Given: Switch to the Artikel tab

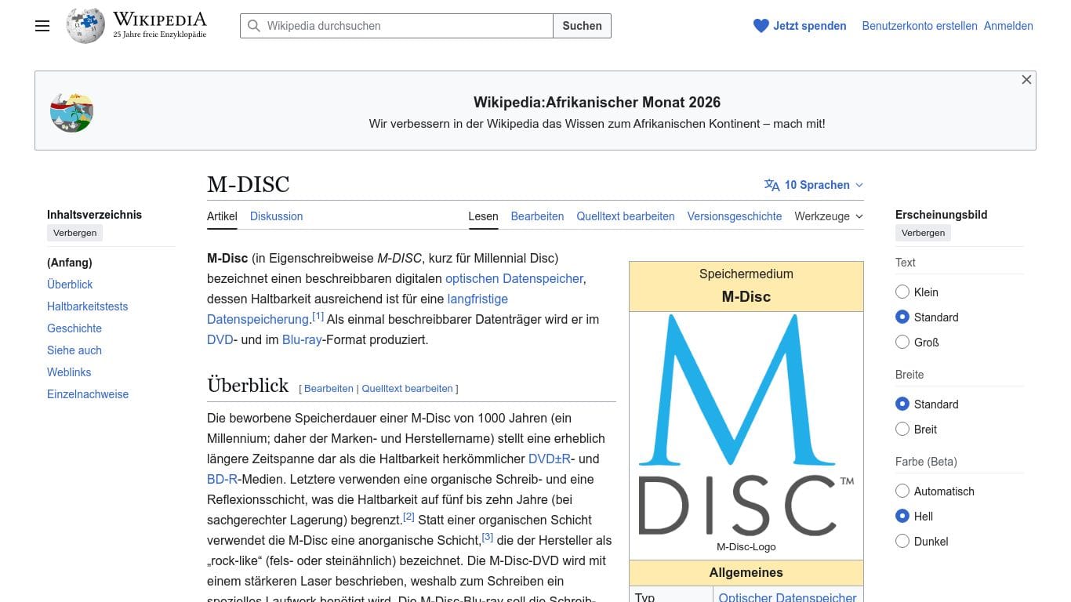Looking at the screenshot, I should click(222, 216).
